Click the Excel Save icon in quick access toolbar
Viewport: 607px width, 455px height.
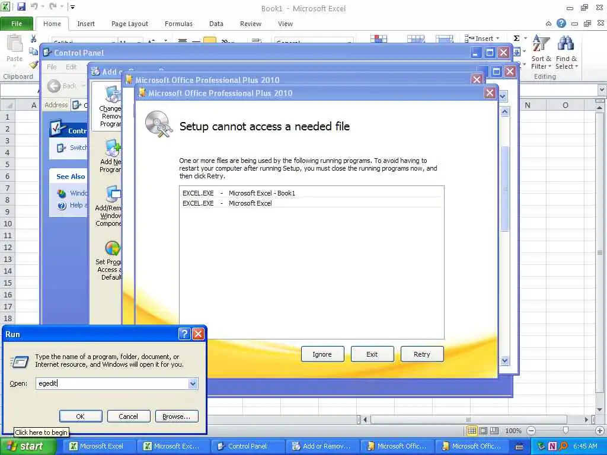point(21,7)
